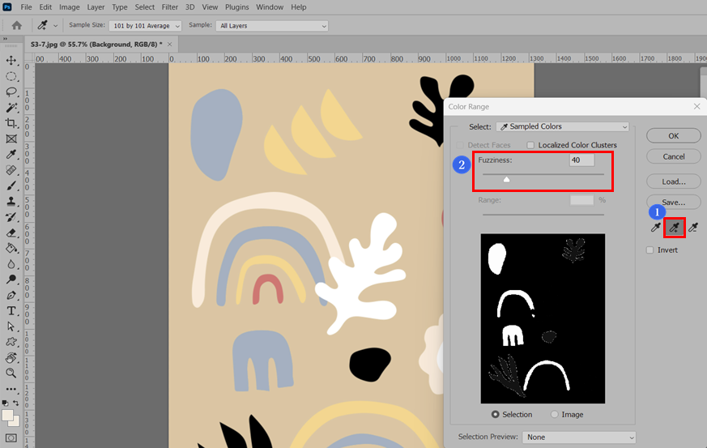This screenshot has width=707, height=448.
Task: Select the Path Selection tool
Action: coord(11,326)
